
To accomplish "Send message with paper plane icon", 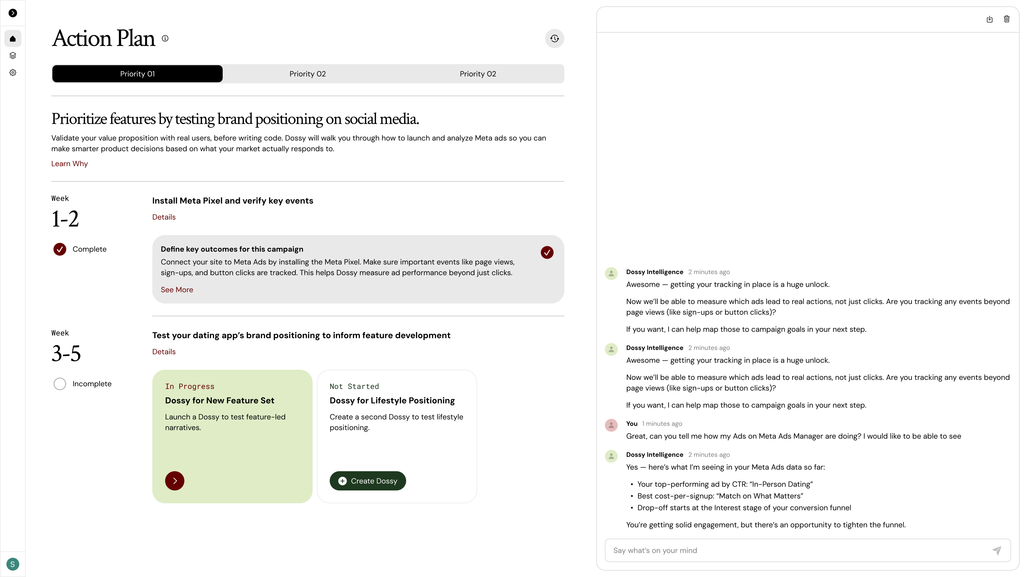I will point(997,550).
